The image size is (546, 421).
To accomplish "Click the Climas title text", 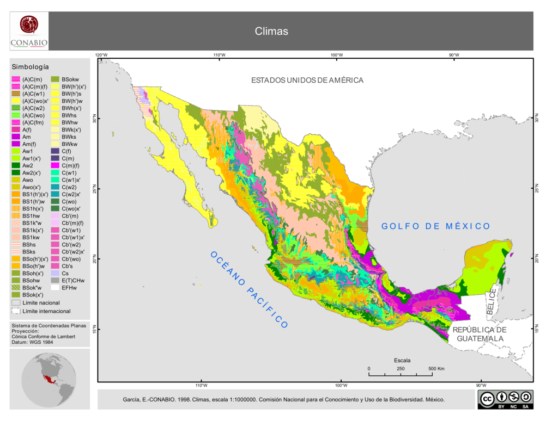I will [271, 32].
